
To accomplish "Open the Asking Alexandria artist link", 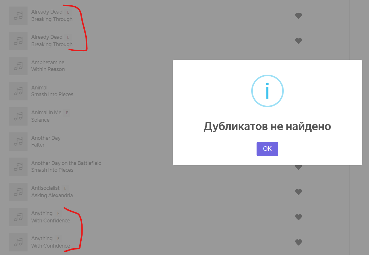I will pos(52,195).
